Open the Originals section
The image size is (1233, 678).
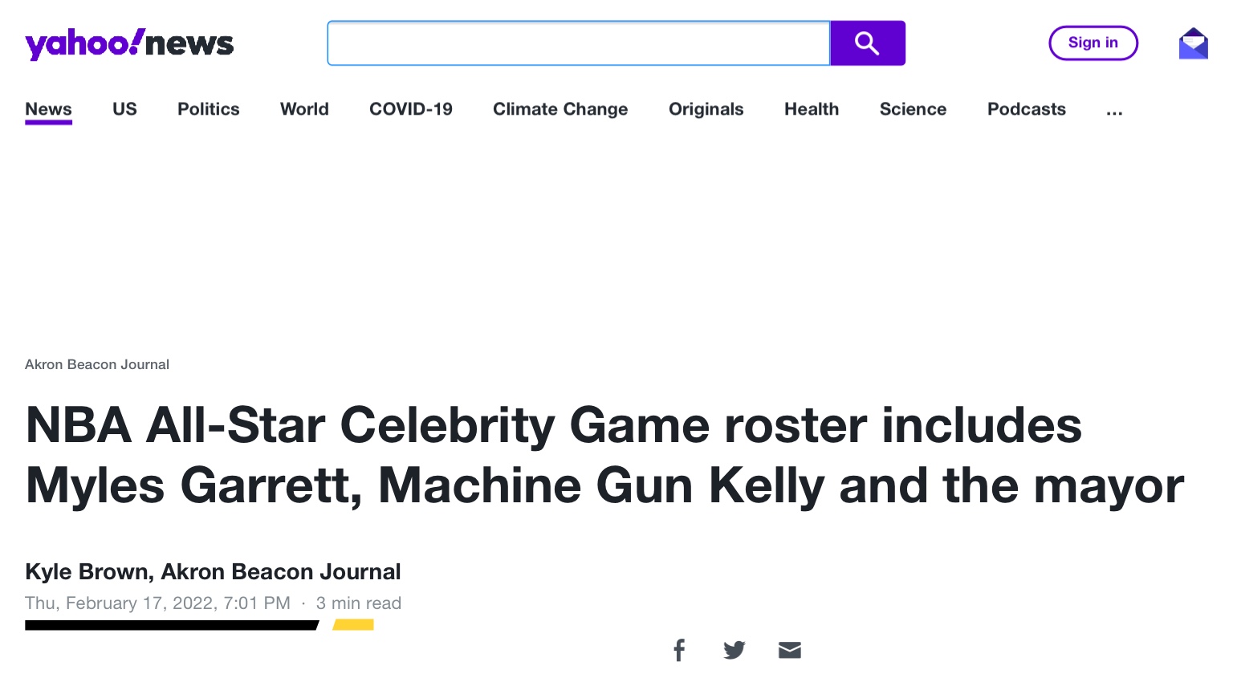706,109
